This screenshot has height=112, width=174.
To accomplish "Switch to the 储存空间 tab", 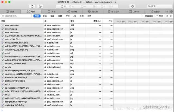I will (114, 11).
